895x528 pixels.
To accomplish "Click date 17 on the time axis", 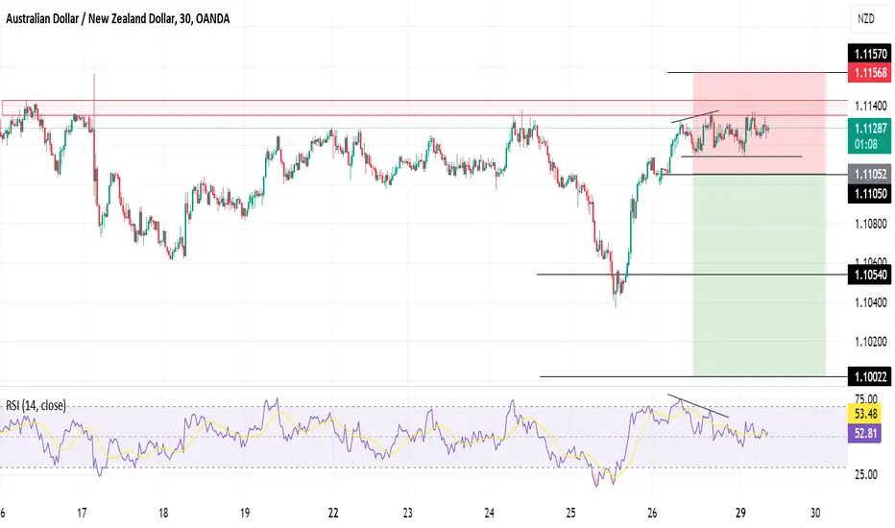I will (83, 513).
